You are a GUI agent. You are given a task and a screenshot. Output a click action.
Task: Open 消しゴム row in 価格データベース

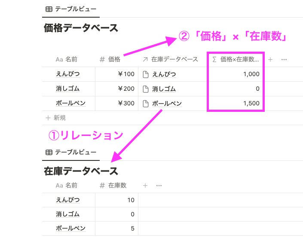coord(67,89)
